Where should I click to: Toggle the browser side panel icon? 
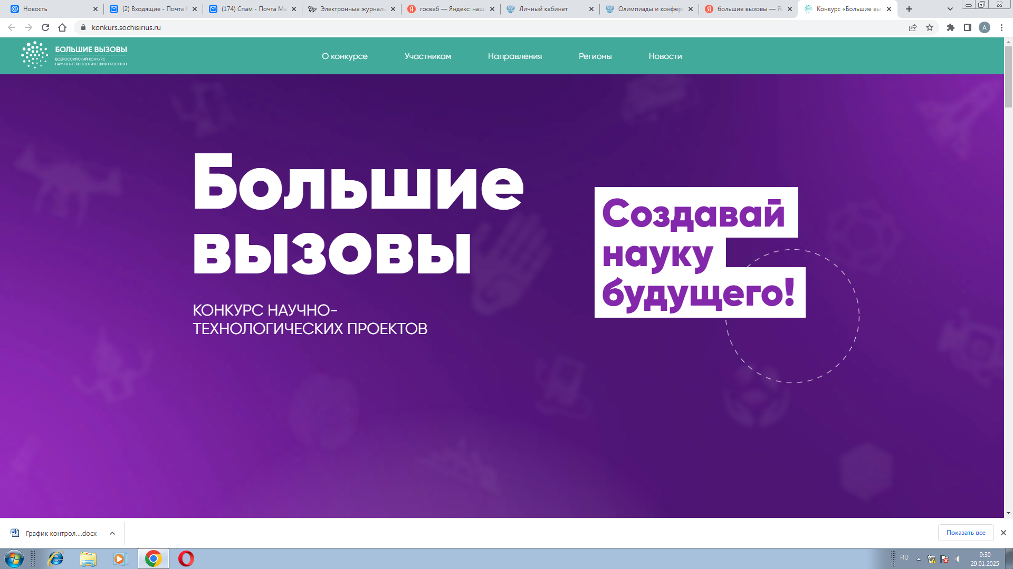coord(968,27)
